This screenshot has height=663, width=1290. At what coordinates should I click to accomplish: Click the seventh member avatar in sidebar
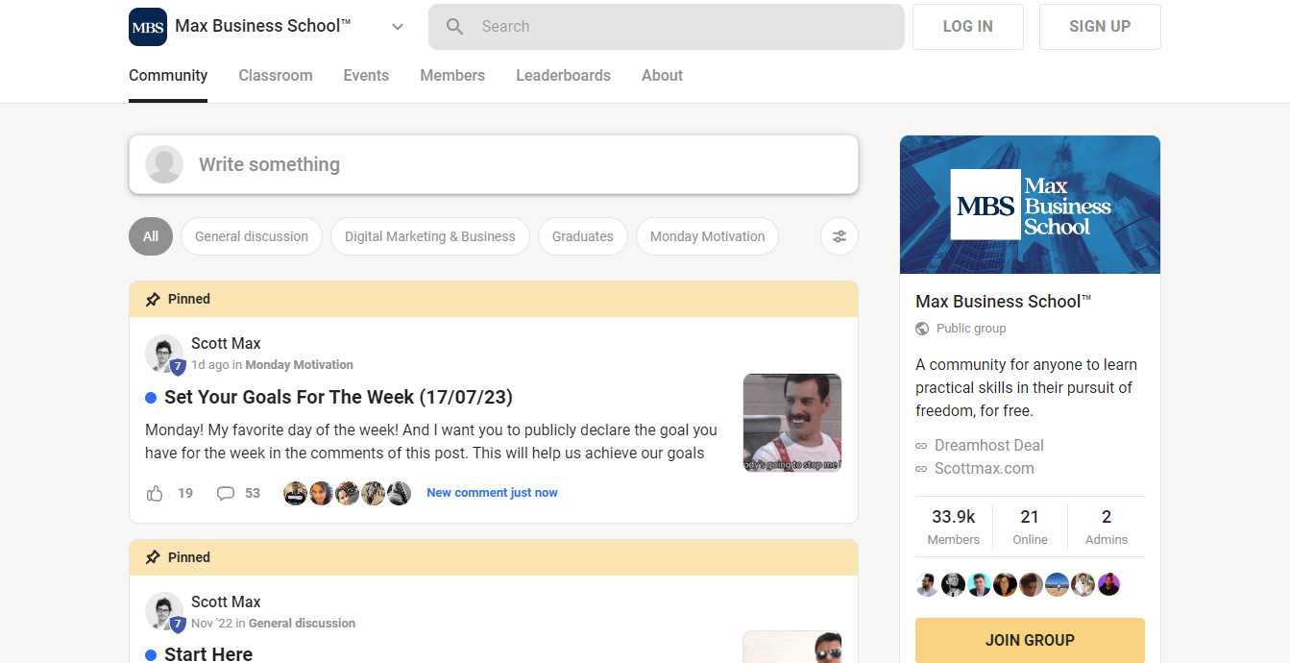(1083, 584)
